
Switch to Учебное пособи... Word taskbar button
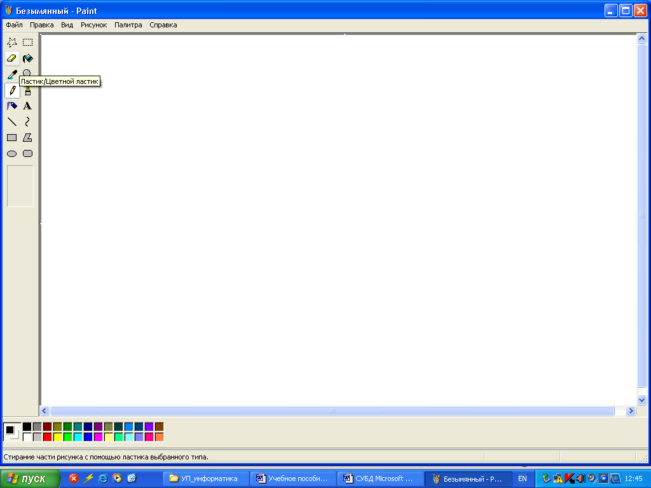pyautogui.click(x=292, y=479)
